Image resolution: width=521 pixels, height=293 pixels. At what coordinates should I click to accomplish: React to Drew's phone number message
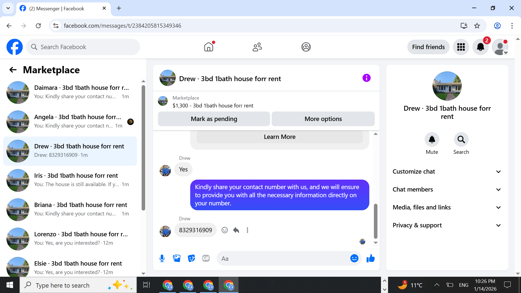225,230
